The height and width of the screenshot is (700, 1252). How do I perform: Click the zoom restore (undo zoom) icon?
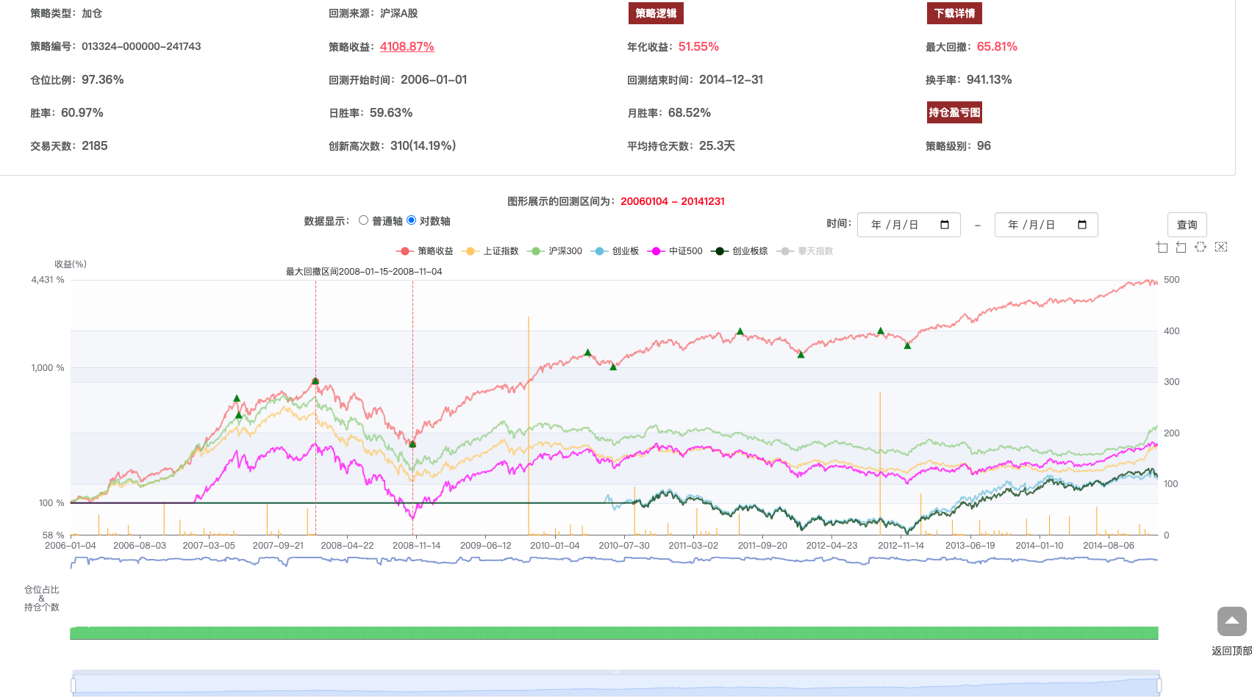coord(1181,247)
